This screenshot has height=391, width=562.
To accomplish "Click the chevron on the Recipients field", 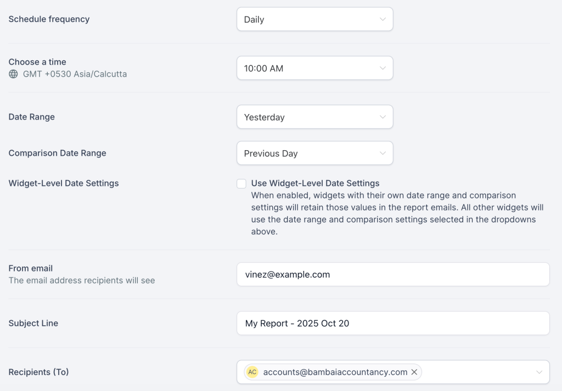I will coord(540,372).
